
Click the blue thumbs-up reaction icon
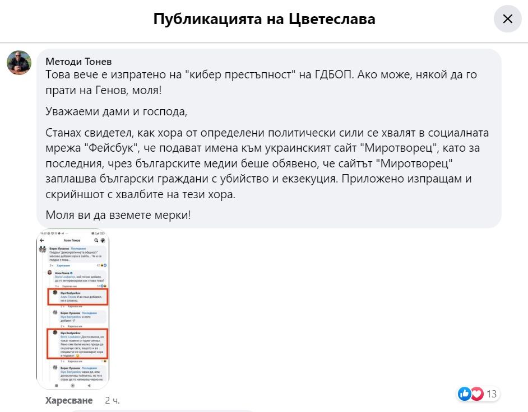pyautogui.click(x=464, y=394)
